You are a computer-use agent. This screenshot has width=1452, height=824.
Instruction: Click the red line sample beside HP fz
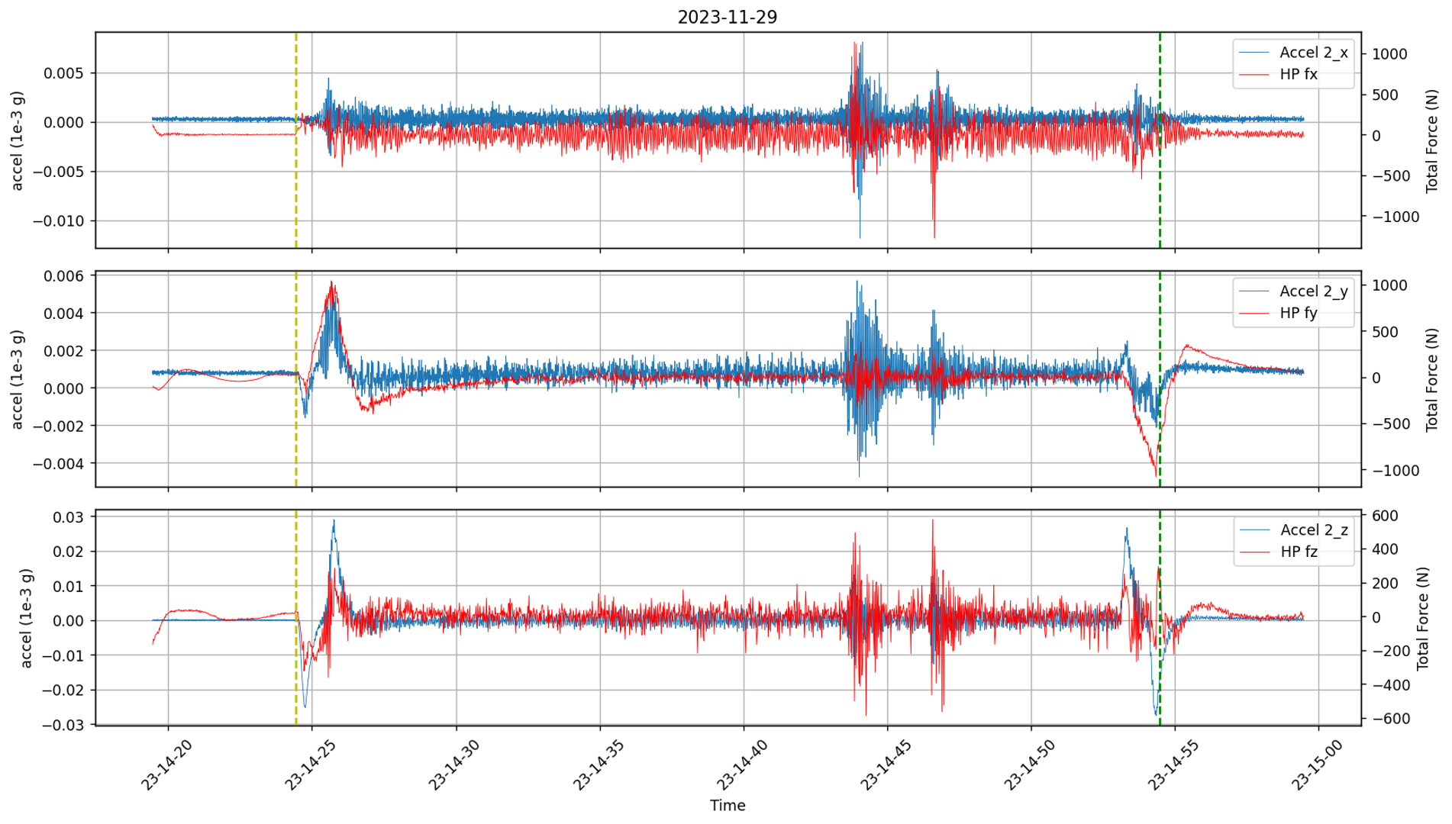click(1254, 552)
